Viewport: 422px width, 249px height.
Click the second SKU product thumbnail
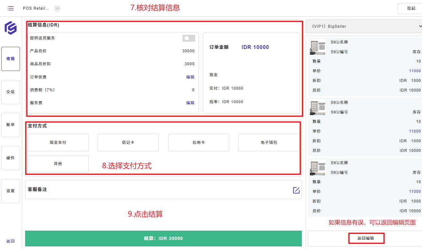(x=318, y=107)
